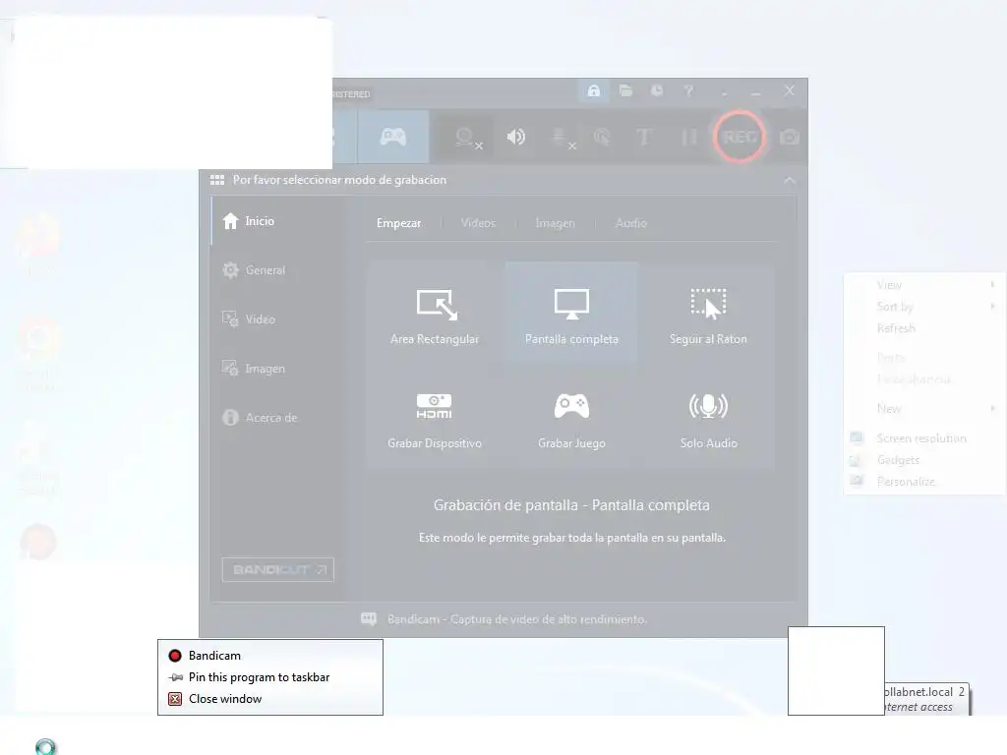
Task: Open the Imagen sidebar section
Action: coord(276,369)
